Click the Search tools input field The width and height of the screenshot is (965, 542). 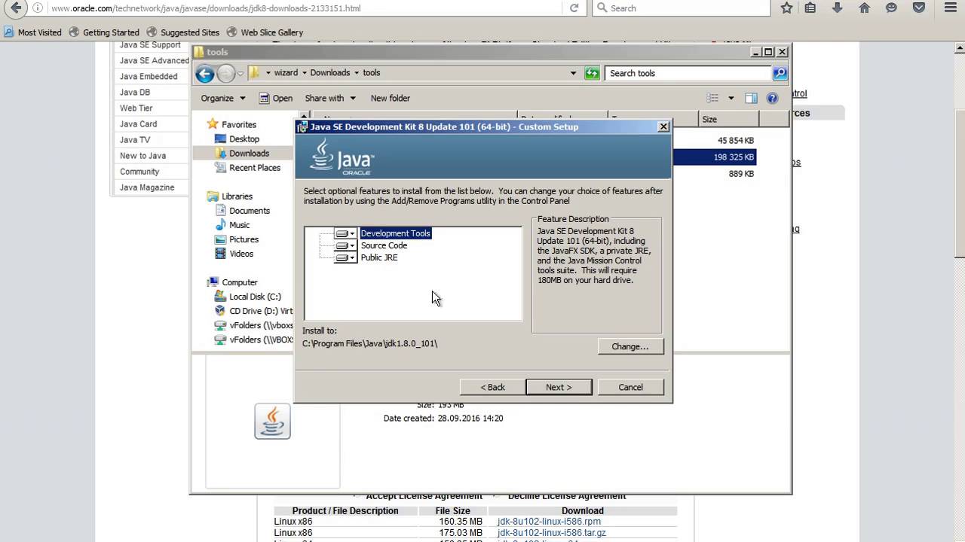click(688, 73)
